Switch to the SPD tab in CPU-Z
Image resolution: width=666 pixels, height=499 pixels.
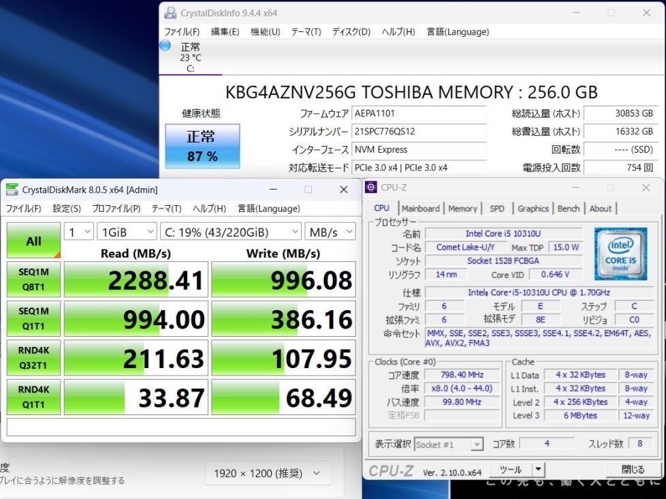pos(497,209)
